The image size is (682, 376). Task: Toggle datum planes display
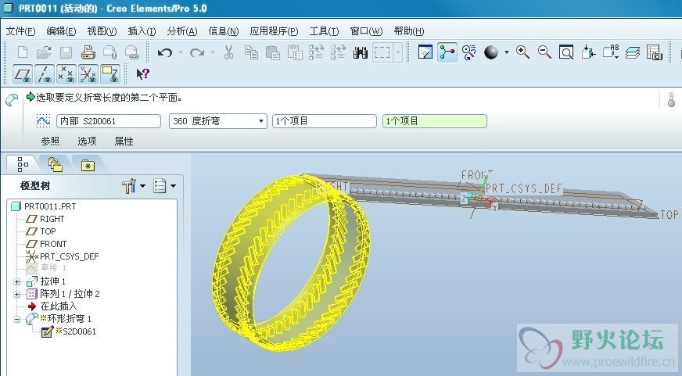pyautogui.click(x=23, y=74)
